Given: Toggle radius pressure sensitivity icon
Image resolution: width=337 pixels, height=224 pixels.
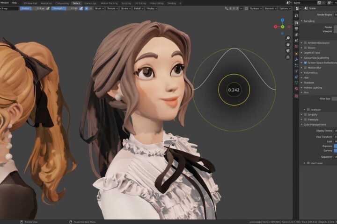Looking at the screenshot, I should coord(48,8).
